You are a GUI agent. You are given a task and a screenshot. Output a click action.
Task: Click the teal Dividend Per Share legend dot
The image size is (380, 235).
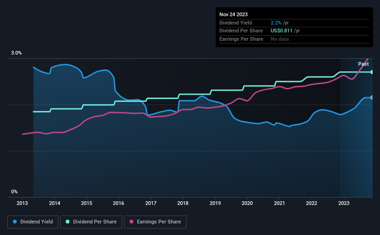pos(68,222)
